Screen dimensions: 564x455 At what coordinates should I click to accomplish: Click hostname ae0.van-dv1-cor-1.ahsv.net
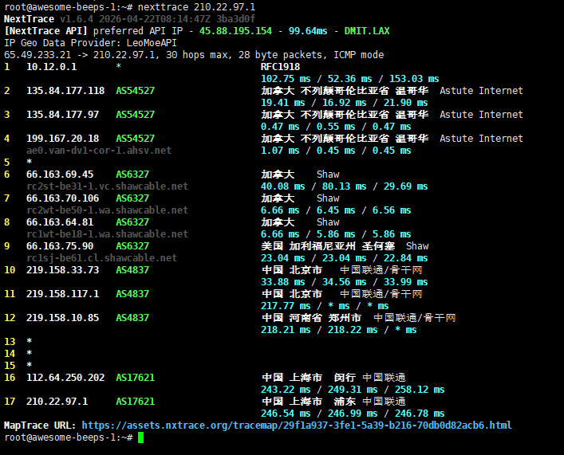(99, 151)
